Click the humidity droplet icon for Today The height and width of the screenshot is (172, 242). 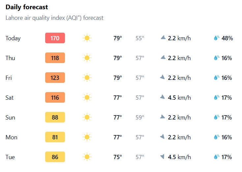216,38
